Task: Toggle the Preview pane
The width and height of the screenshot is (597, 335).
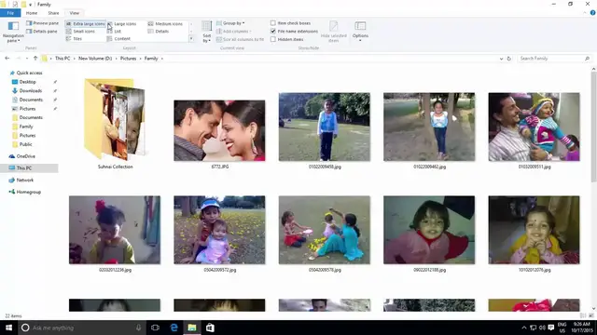Action: point(42,23)
